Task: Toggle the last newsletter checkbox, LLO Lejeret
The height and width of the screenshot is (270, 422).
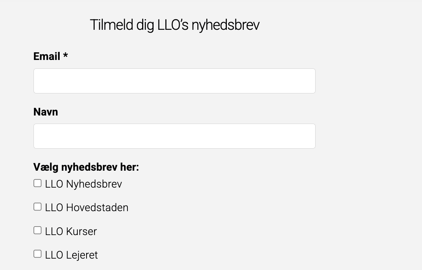Action: [x=38, y=254]
